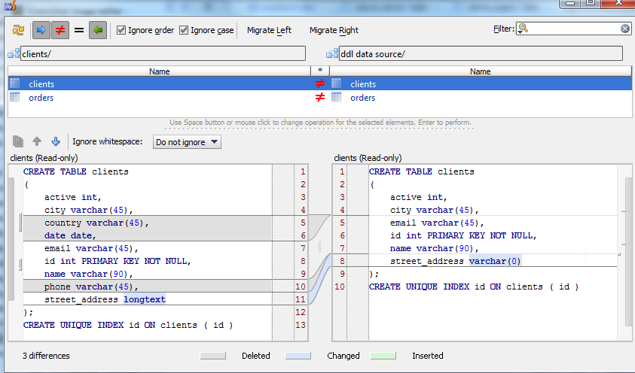Viewport: 635px width, 373px height.
Task: Click the ddl data source/ path field
Action: tap(481, 53)
